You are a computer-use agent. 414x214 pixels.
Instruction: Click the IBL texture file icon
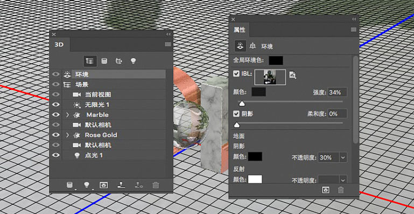point(292,75)
